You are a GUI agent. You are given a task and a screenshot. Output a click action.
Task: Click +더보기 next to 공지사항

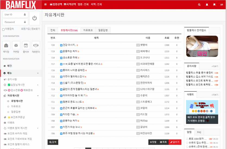(x=215, y=66)
